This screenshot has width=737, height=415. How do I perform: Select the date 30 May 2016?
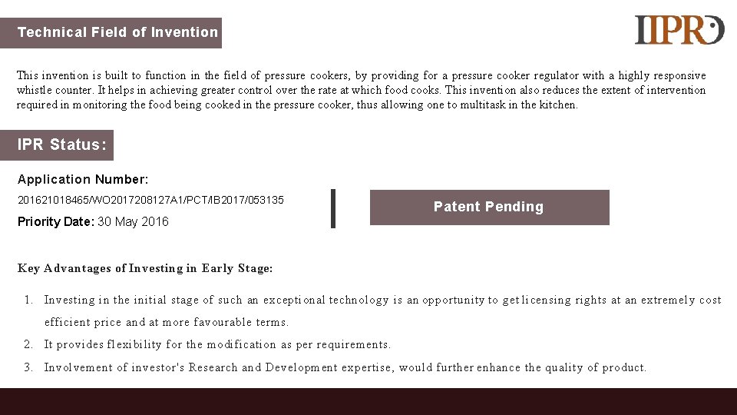click(133, 221)
